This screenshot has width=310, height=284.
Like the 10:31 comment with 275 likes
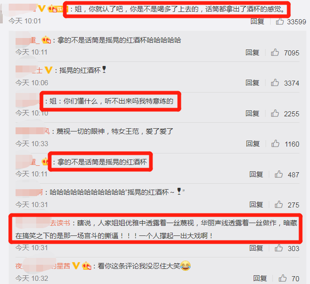[x=278, y=204]
